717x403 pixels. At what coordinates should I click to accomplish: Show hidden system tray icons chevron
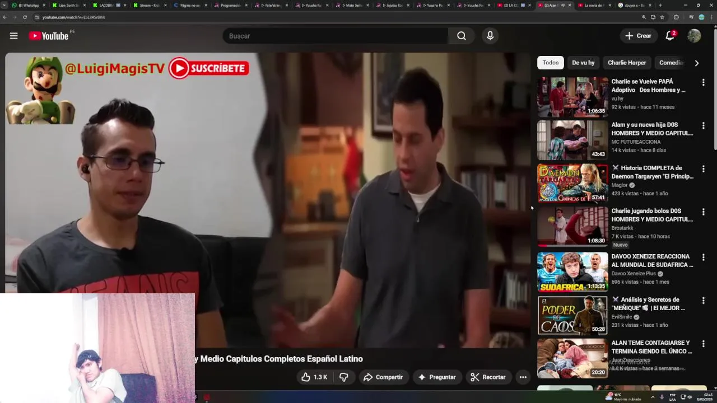pos(652,397)
